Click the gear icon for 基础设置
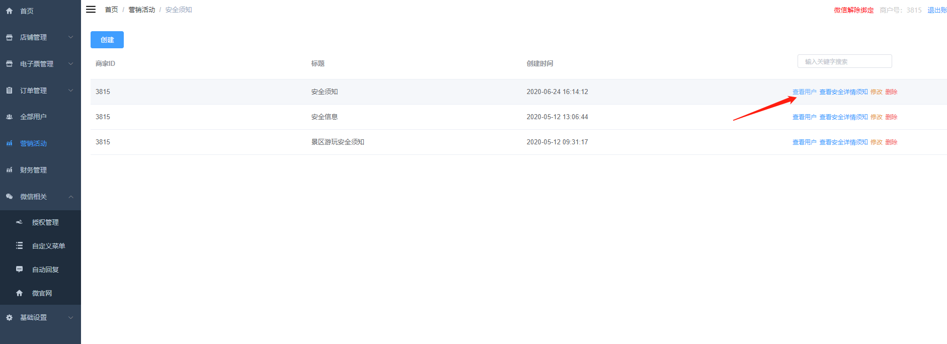This screenshot has width=947, height=344. 9,317
